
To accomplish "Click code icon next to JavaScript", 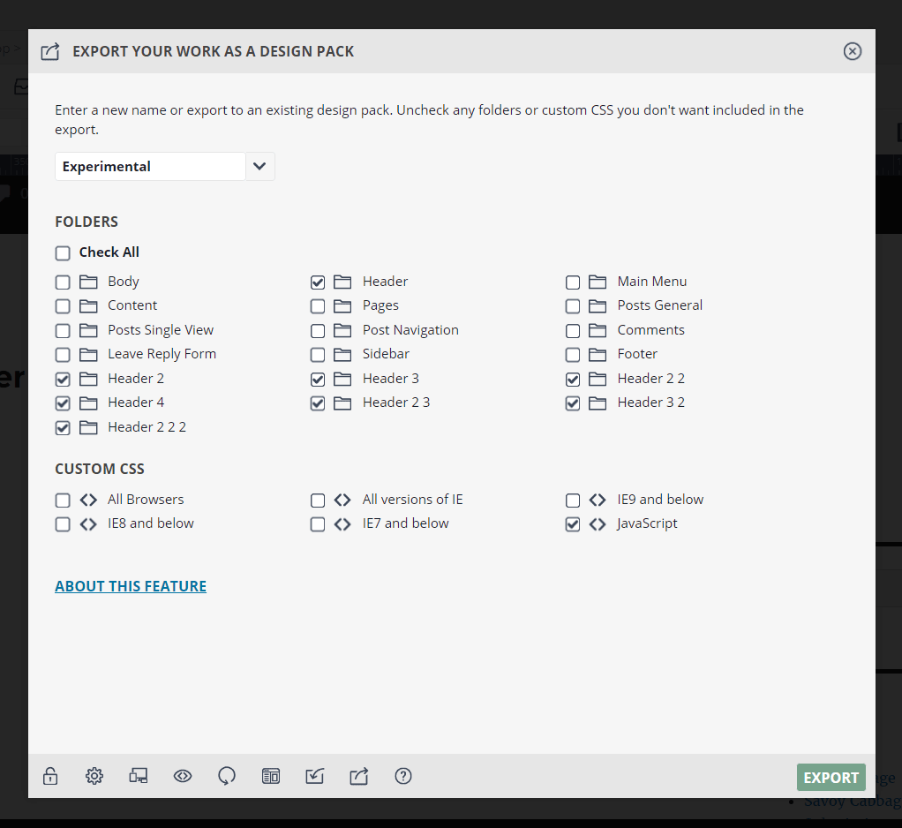I will point(598,523).
